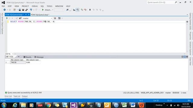Image resolution: width=193 pixels, height=108 pixels.
Task: Expand the SQL Server Object Explorer side tab
Action: point(2,23)
